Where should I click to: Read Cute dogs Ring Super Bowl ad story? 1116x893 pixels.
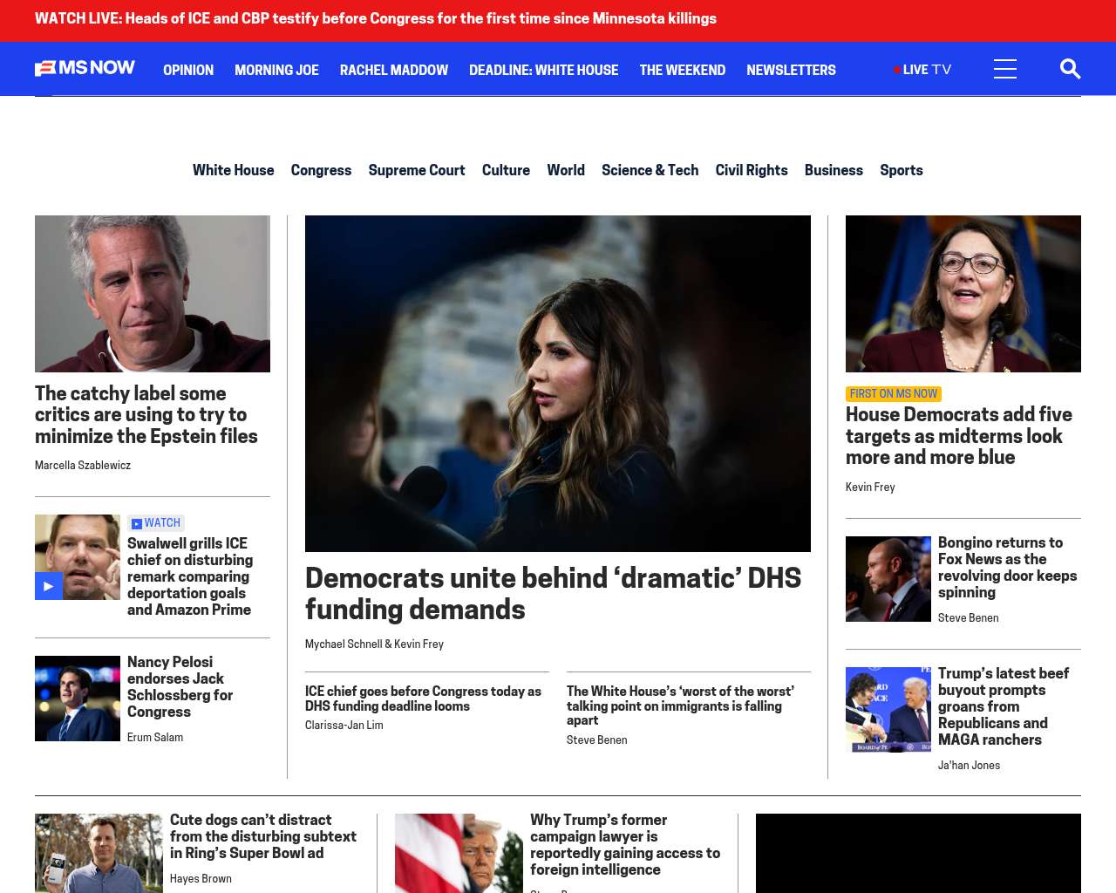[263, 836]
